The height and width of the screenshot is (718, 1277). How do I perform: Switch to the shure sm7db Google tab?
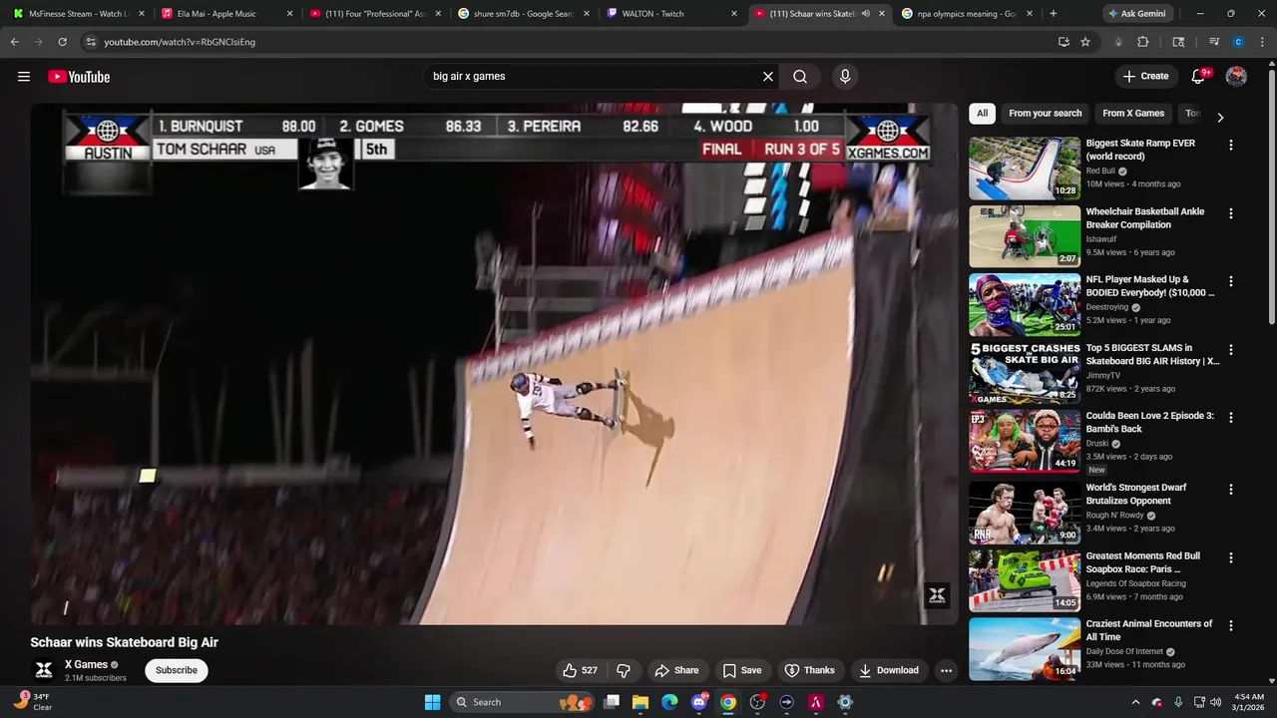[523, 14]
